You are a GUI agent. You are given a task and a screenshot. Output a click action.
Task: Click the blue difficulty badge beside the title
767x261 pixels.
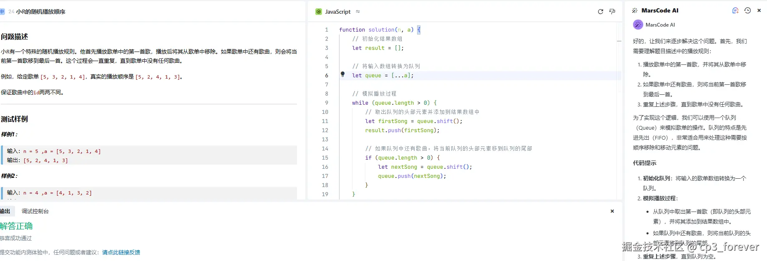point(2,12)
